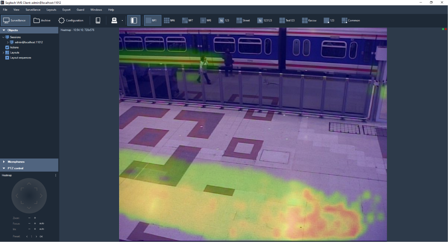
Task: Open the Кассы layout
Action: (x=309, y=21)
